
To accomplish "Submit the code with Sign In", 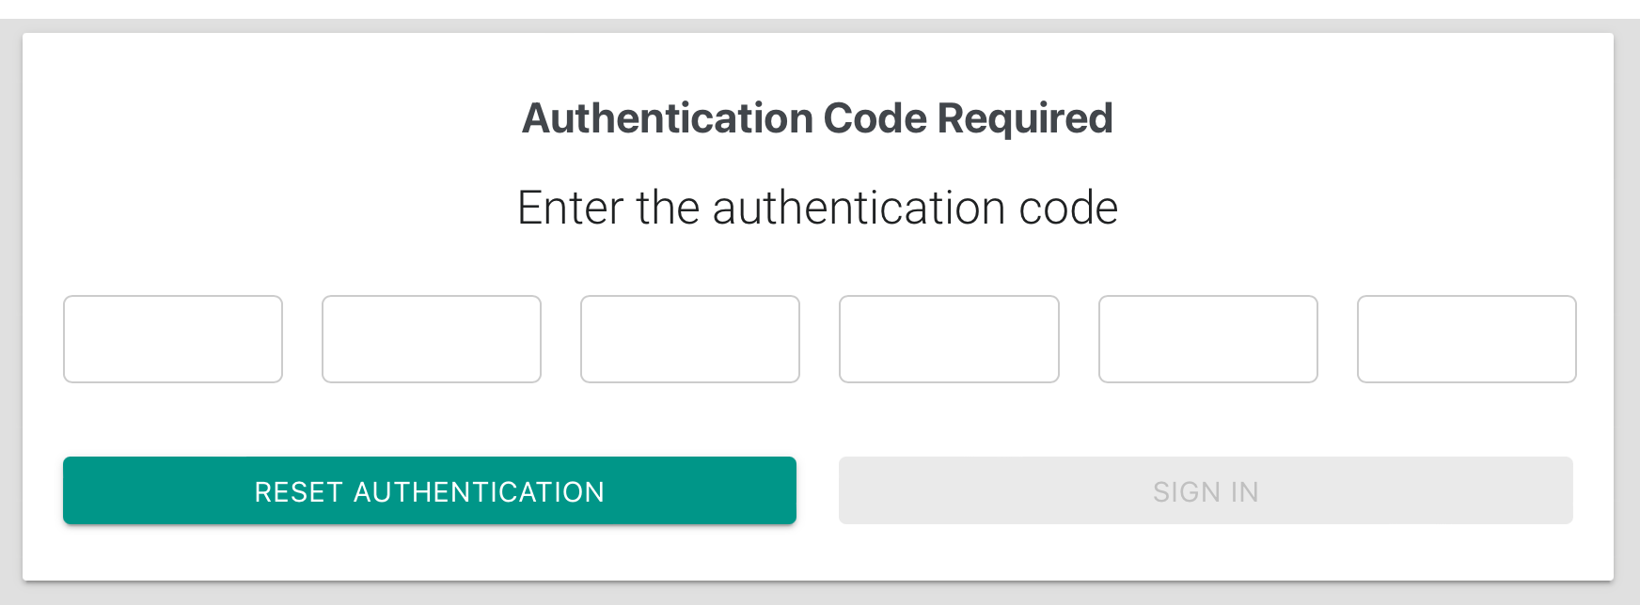I will (x=1206, y=490).
